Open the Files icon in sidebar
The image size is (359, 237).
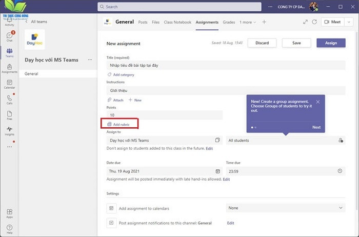(9, 115)
